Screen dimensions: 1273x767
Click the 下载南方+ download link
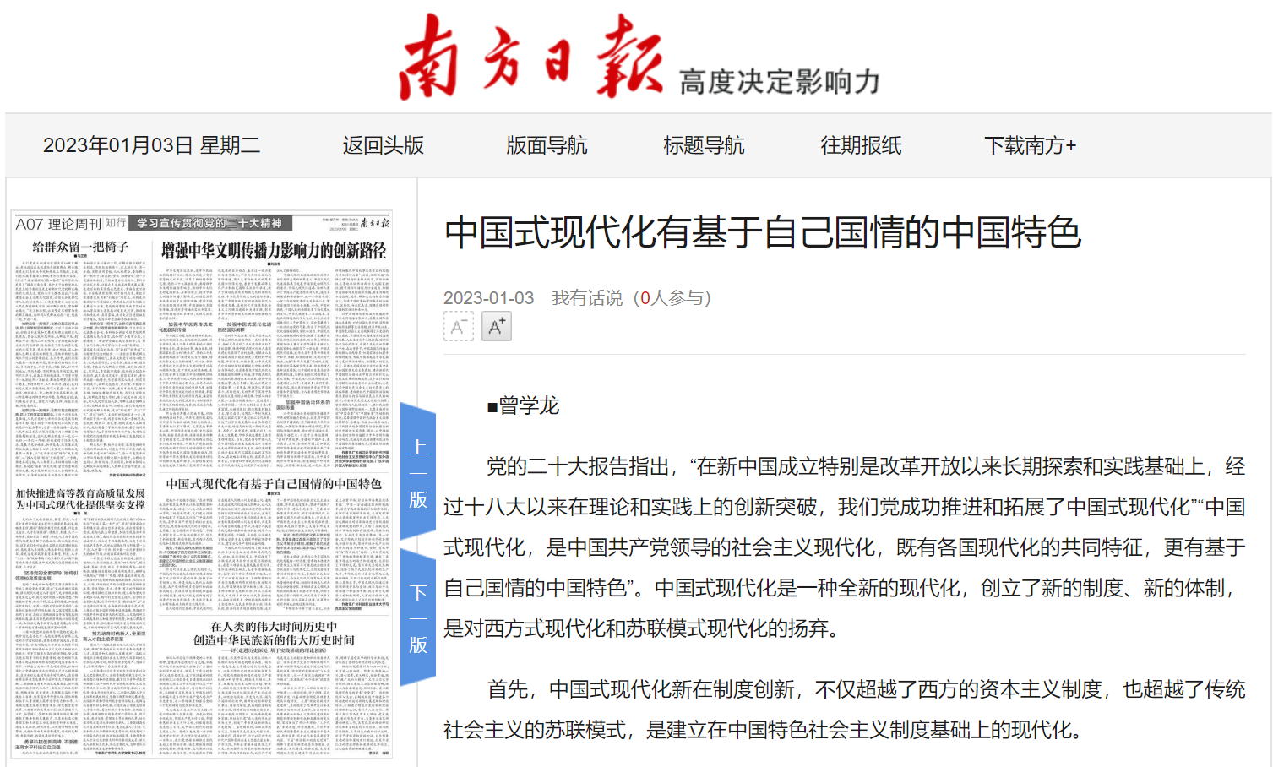pyautogui.click(x=1031, y=144)
